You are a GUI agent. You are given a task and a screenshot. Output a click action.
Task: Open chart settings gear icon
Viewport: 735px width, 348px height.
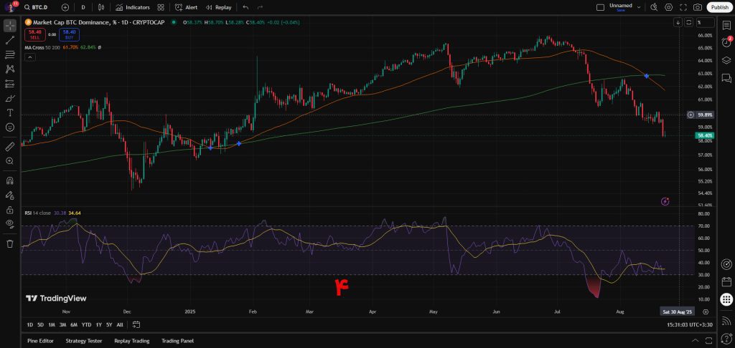[669, 7]
